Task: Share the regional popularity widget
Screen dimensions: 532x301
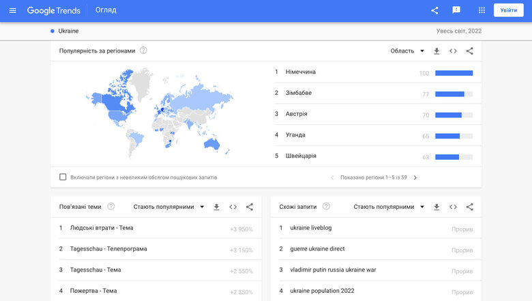Action: click(x=469, y=51)
